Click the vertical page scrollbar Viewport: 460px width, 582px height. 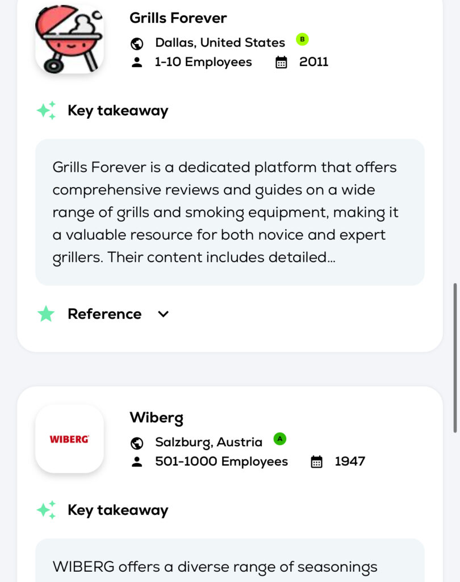click(x=454, y=357)
